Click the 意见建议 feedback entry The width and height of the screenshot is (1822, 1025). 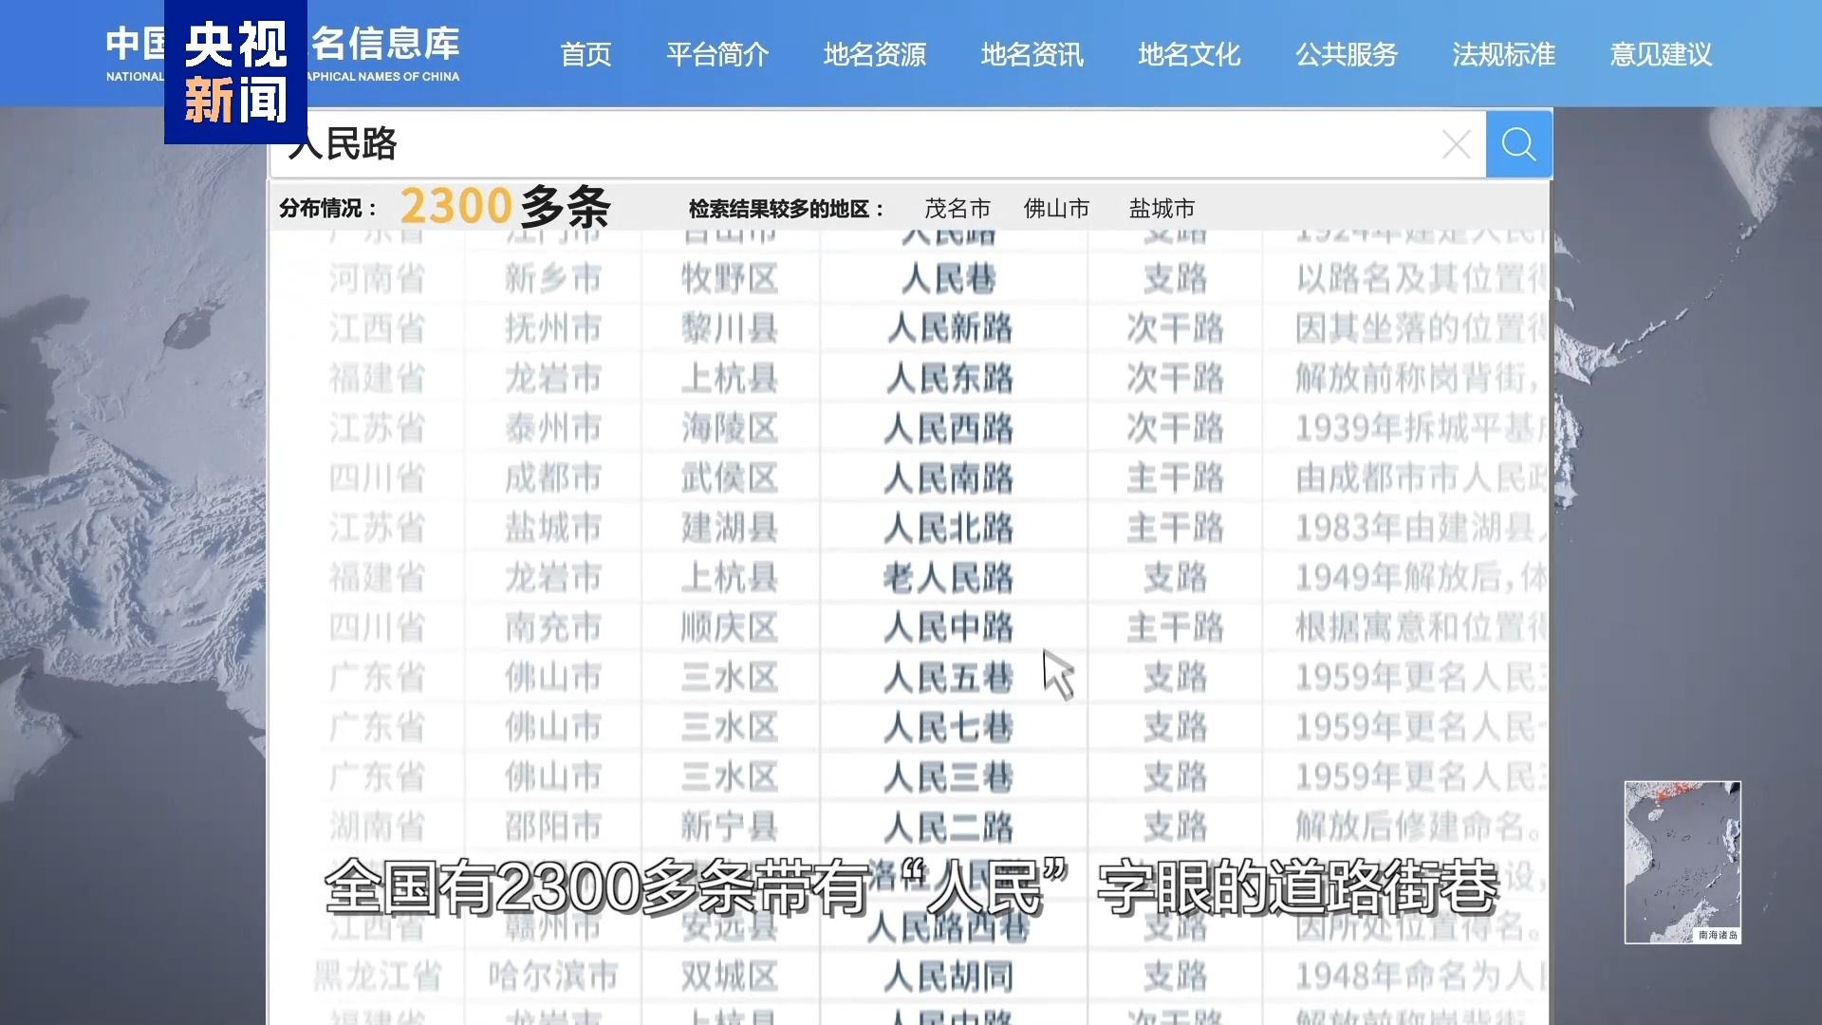(x=1659, y=56)
